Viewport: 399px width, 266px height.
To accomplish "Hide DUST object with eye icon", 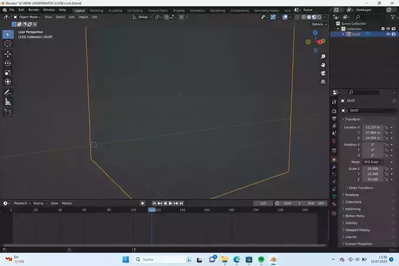I will (x=388, y=34).
